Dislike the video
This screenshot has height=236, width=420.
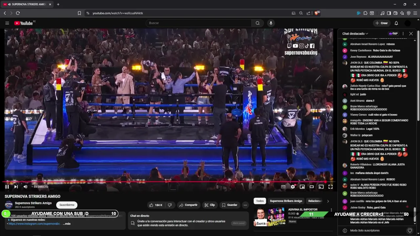[x=170, y=205]
